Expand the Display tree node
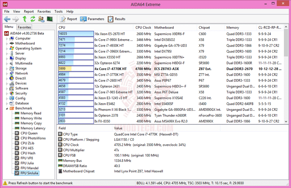Image resolution: width=291 pixels, height=188 pixels. pyautogui.click(x=7, y=59)
